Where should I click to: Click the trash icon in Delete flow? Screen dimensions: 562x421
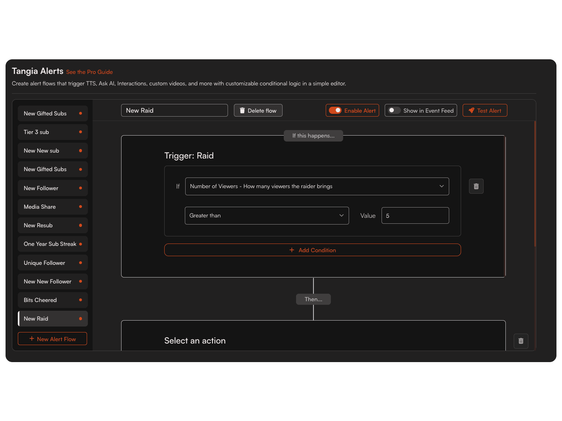(242, 111)
